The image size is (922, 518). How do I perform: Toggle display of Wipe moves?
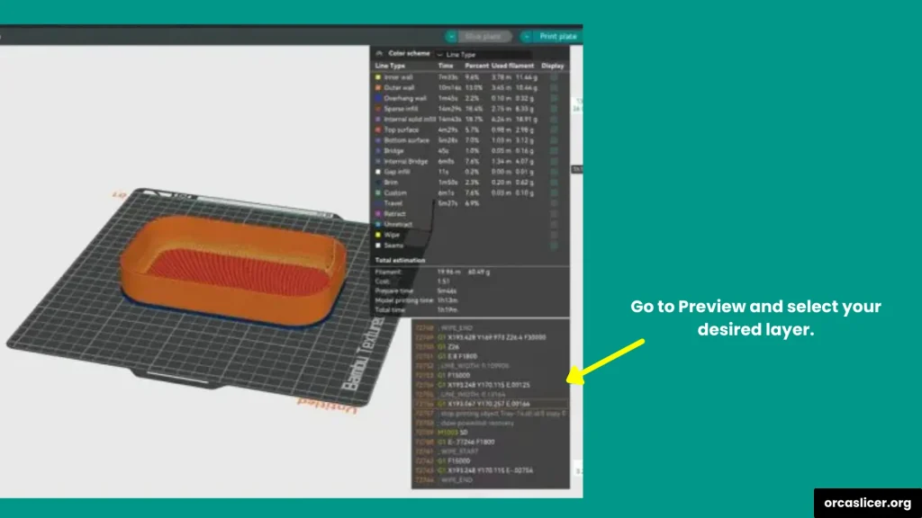pyautogui.click(x=554, y=236)
